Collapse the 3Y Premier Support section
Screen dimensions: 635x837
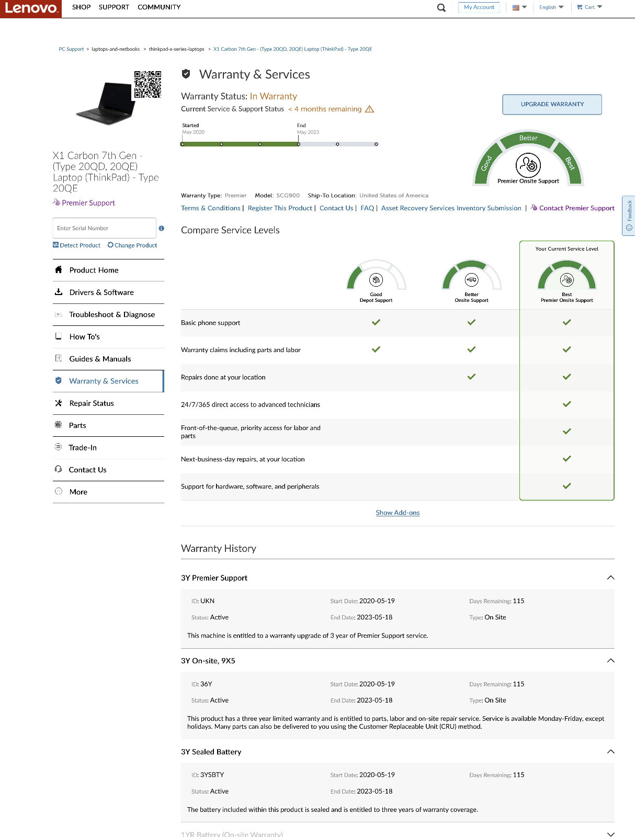point(610,578)
